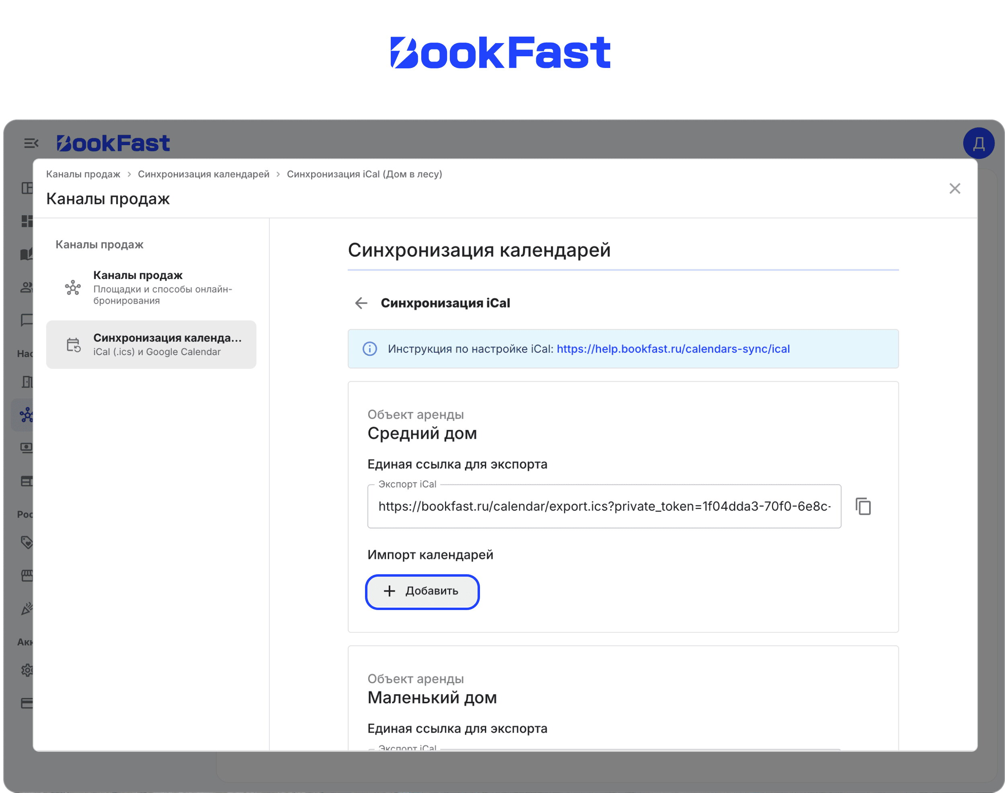
Task: Select Синхронизация календарей menu item
Action: click(151, 345)
